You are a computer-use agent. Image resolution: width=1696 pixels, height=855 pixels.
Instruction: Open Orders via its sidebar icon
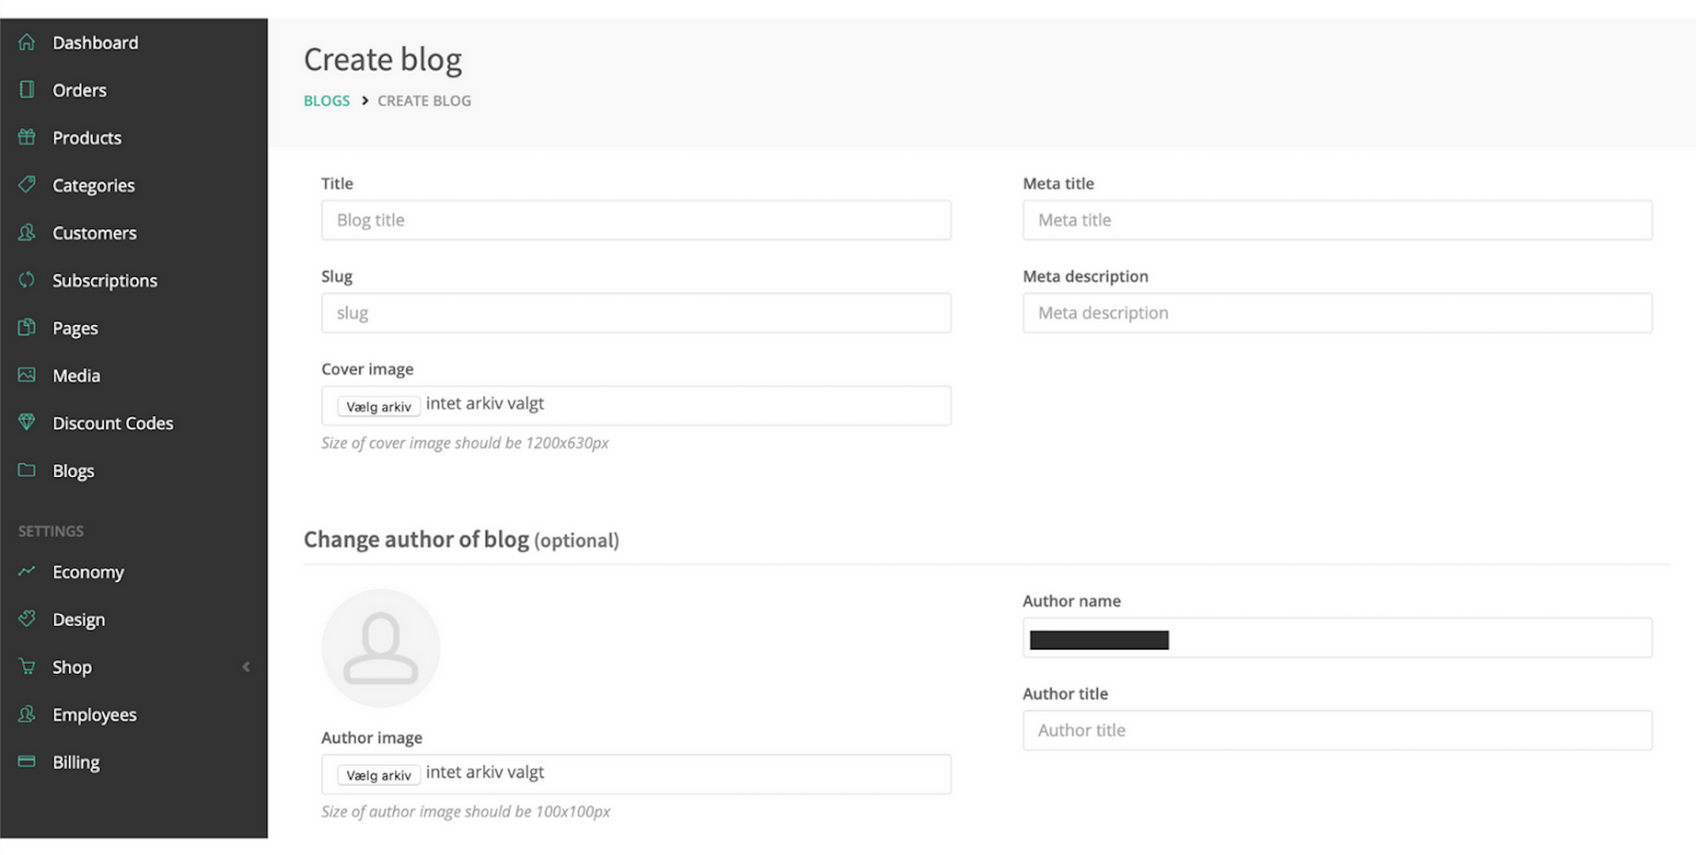[x=26, y=90]
